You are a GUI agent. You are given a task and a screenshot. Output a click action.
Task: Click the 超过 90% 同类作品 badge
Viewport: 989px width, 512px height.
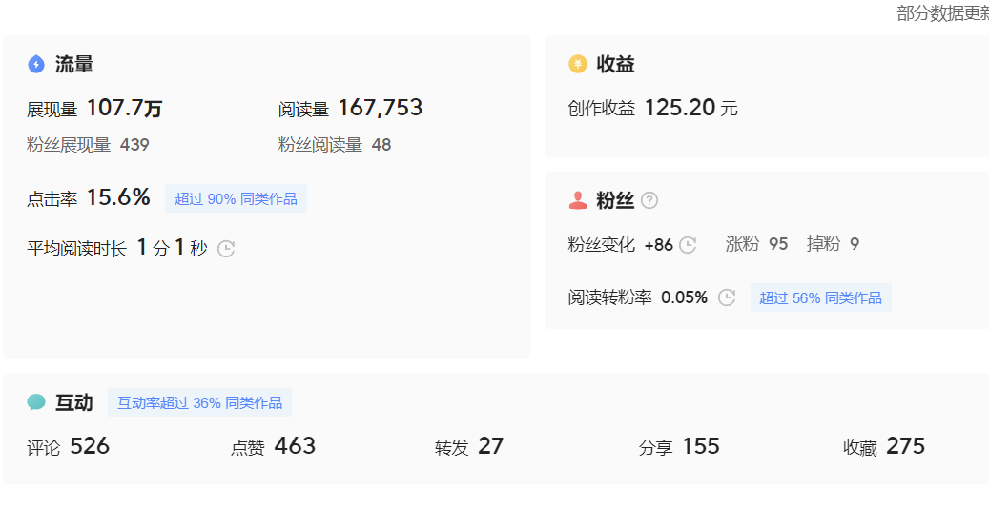coord(236,199)
